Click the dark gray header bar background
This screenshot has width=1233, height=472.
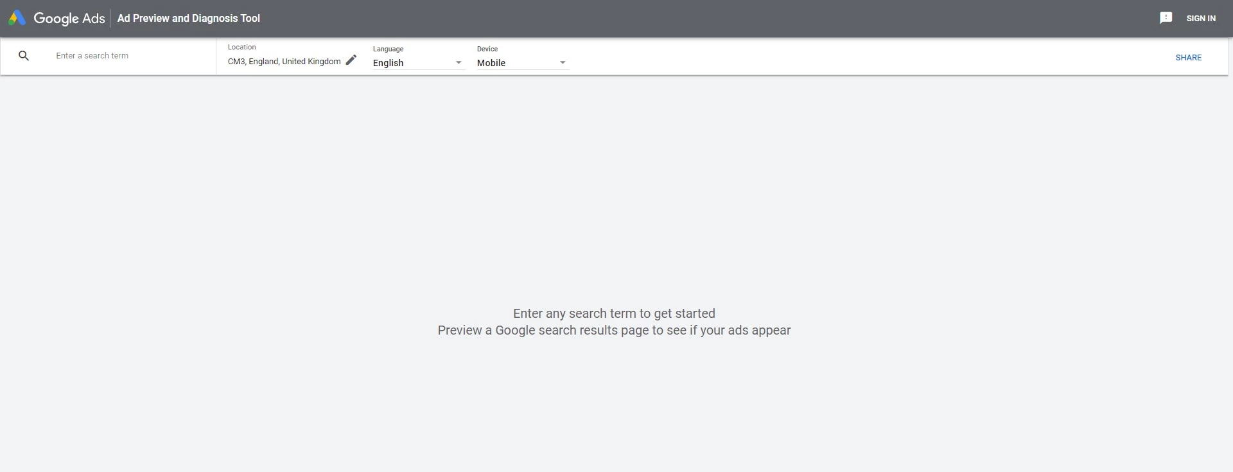[706, 18]
